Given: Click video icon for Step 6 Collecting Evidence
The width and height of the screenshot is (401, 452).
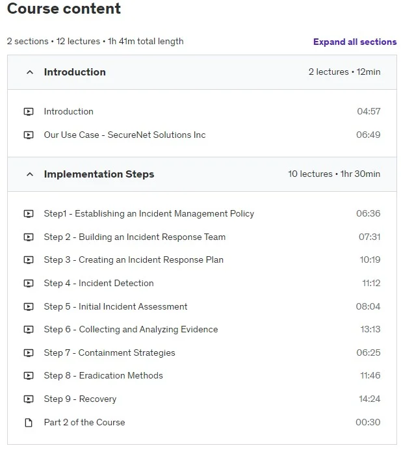Looking at the screenshot, I should [29, 330].
